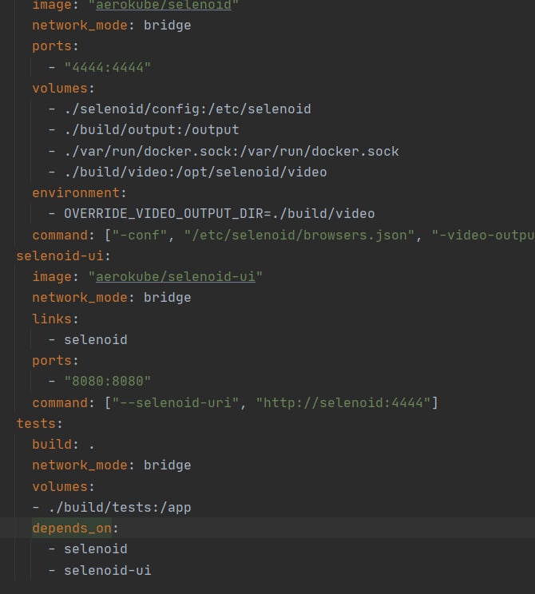This screenshot has width=535, height=594.
Task: Click the truncated "-video-outpu" command argument
Action: pyautogui.click(x=483, y=235)
